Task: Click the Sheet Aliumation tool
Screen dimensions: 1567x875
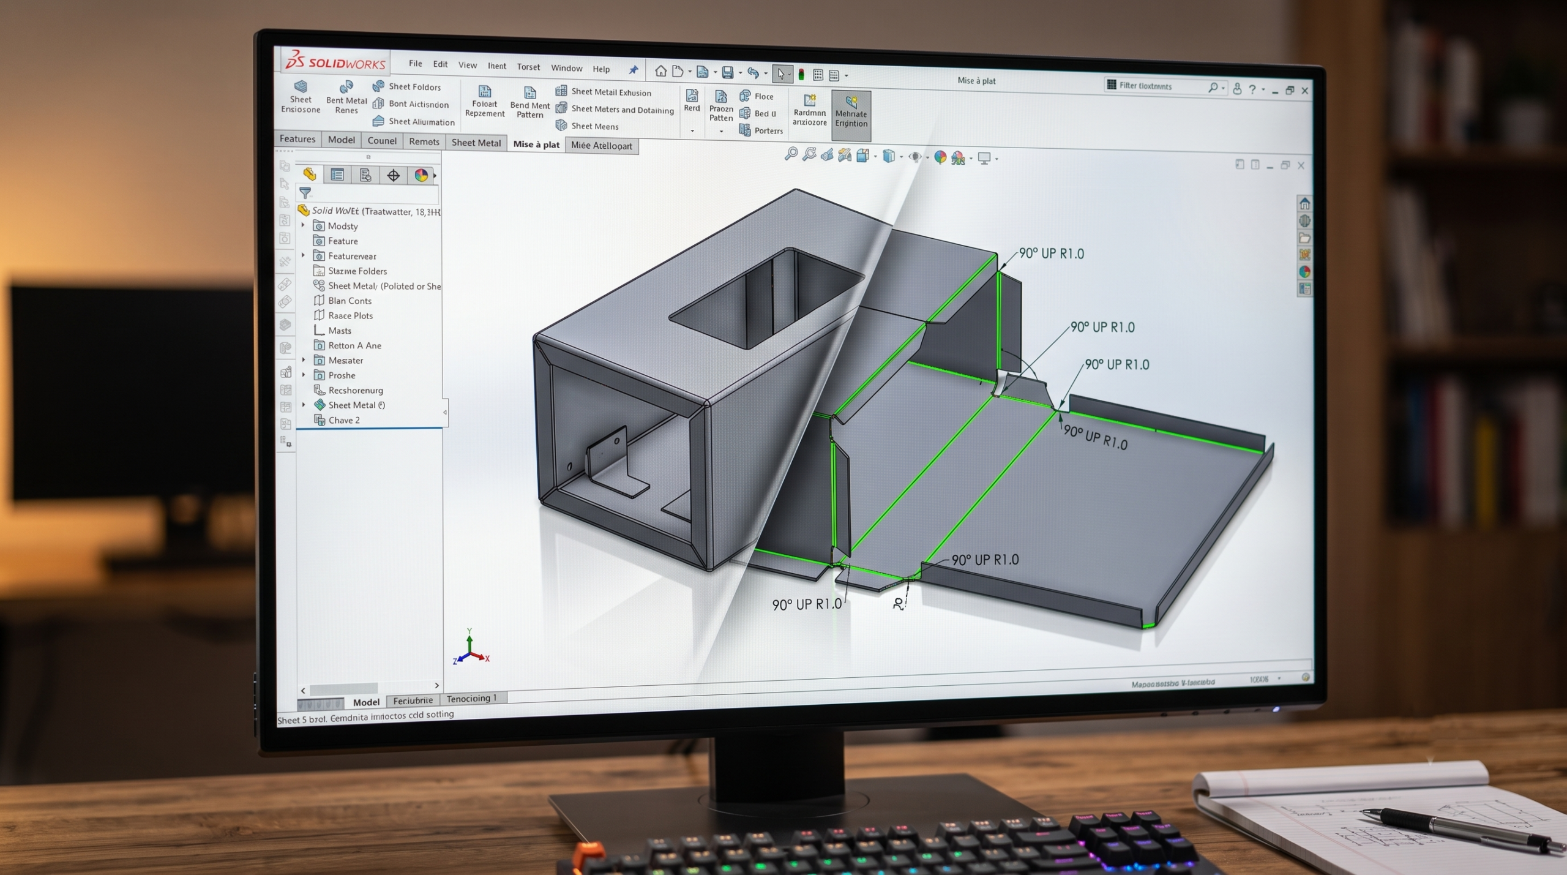Action: [414, 121]
